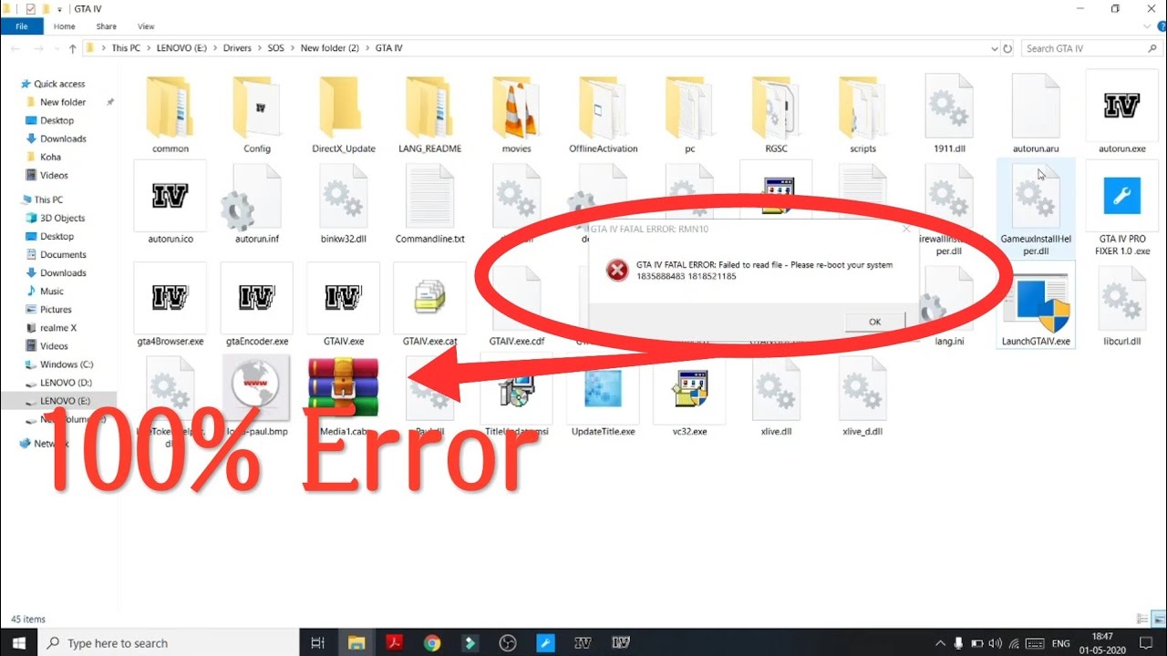
Task: Open the LANG_README folder
Action: [430, 114]
